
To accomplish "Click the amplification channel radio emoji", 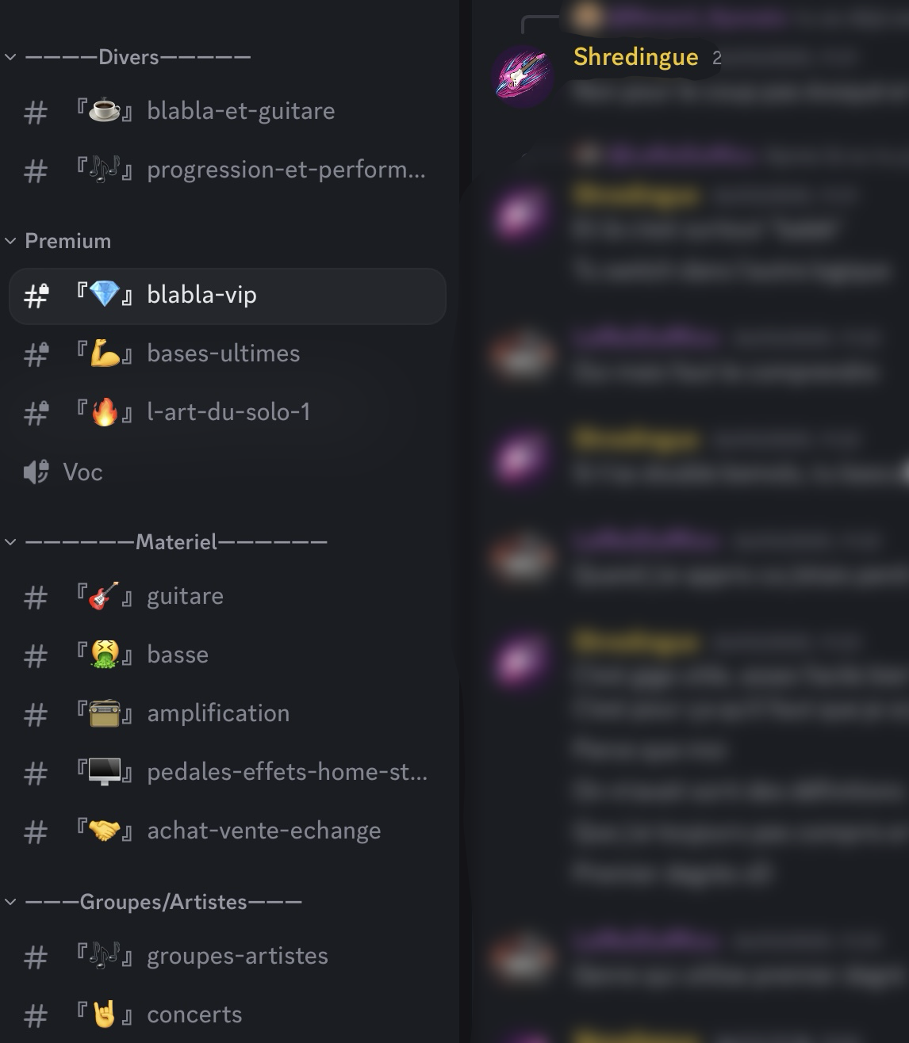I will (105, 713).
